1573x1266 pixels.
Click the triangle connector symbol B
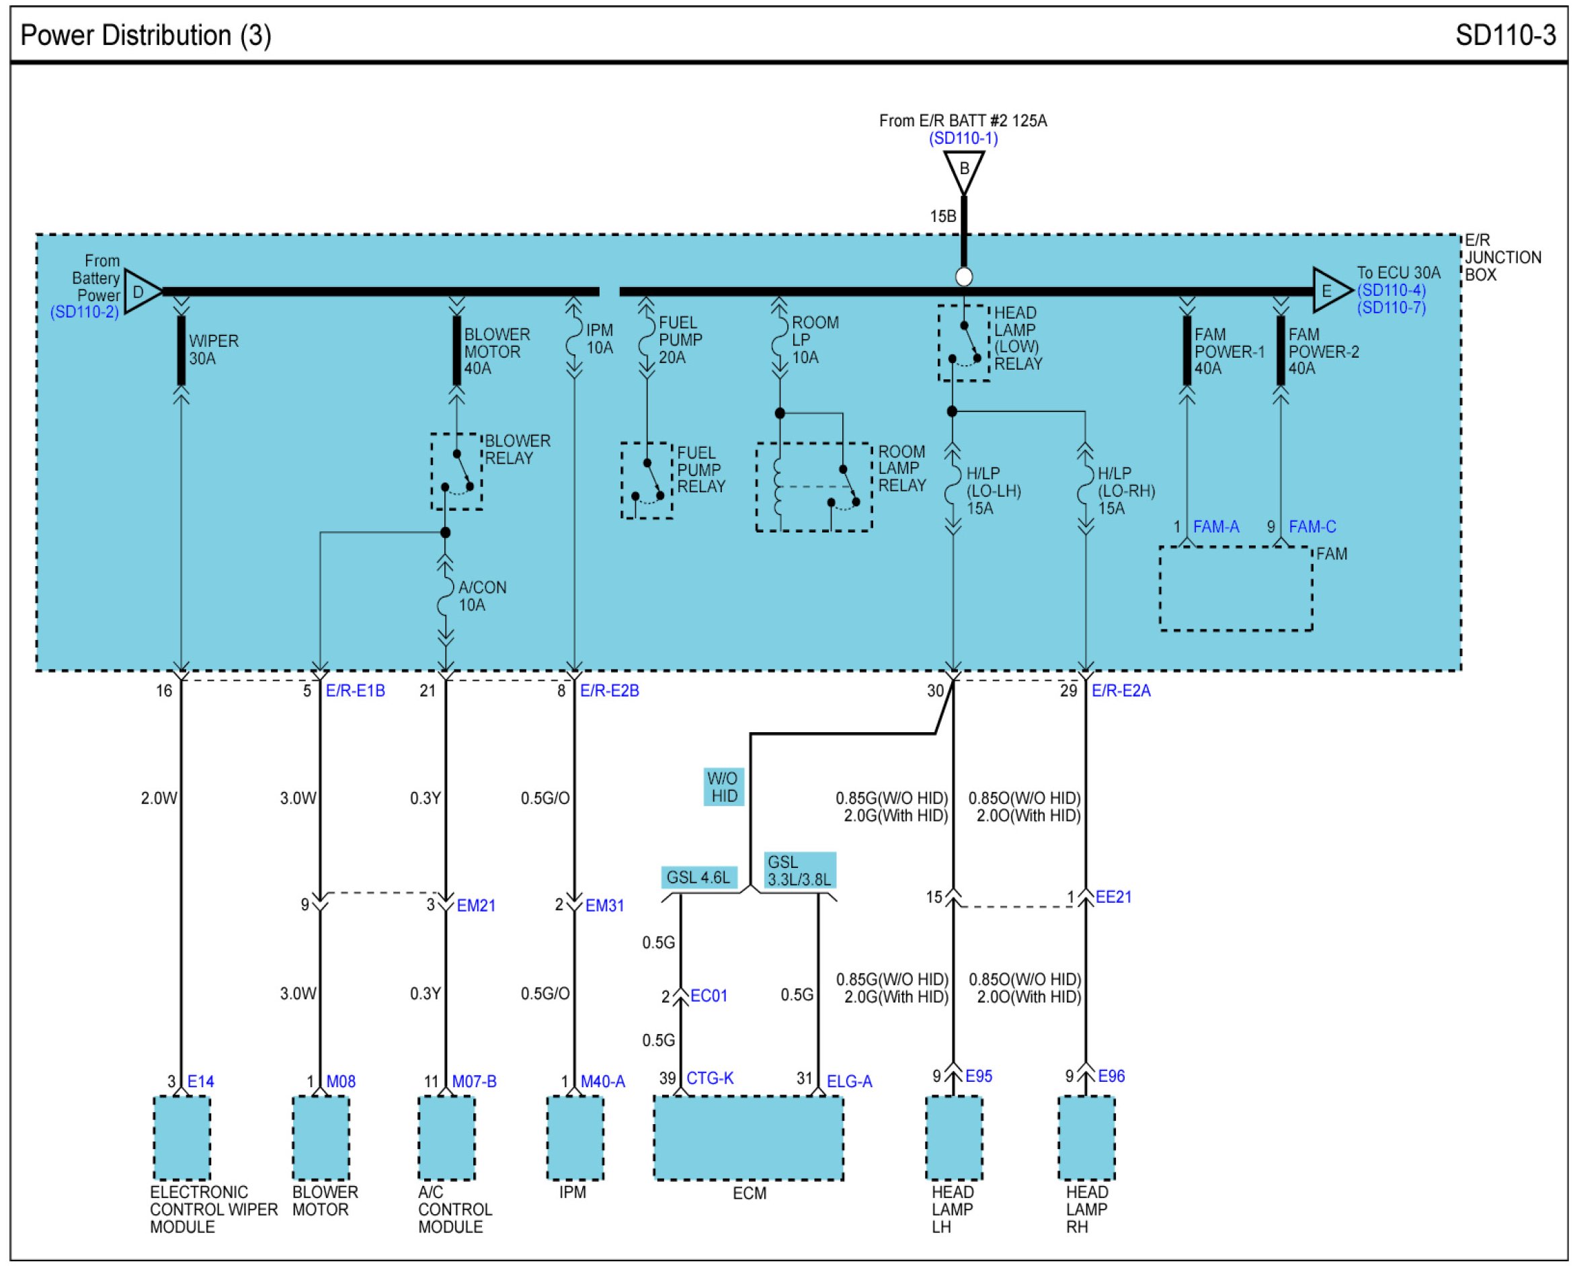coord(963,169)
